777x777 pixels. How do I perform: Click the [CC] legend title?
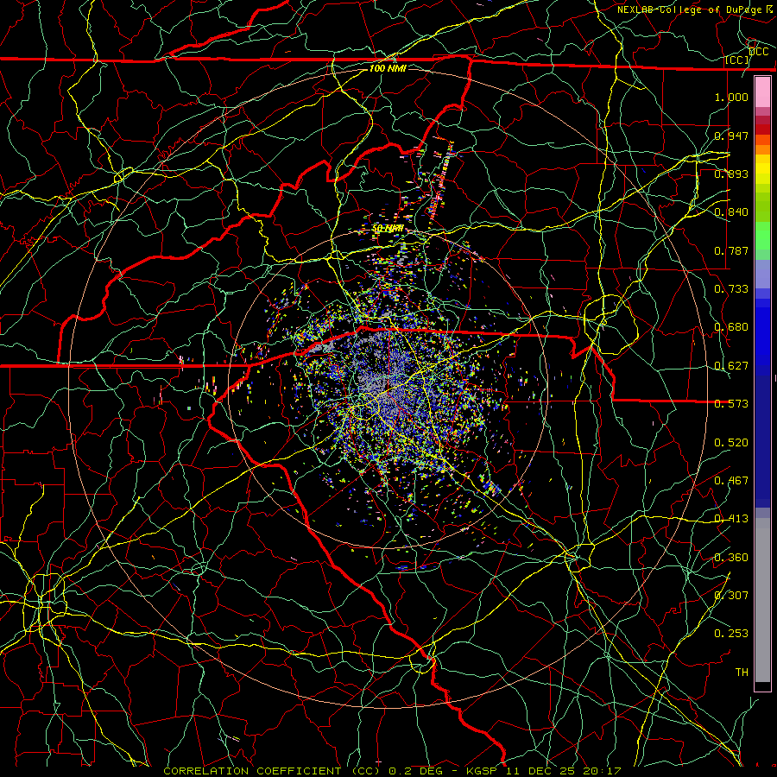736,60
